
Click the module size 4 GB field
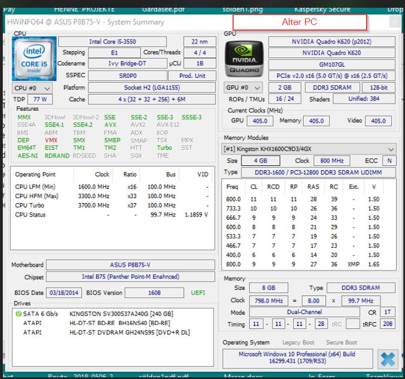coord(260,161)
